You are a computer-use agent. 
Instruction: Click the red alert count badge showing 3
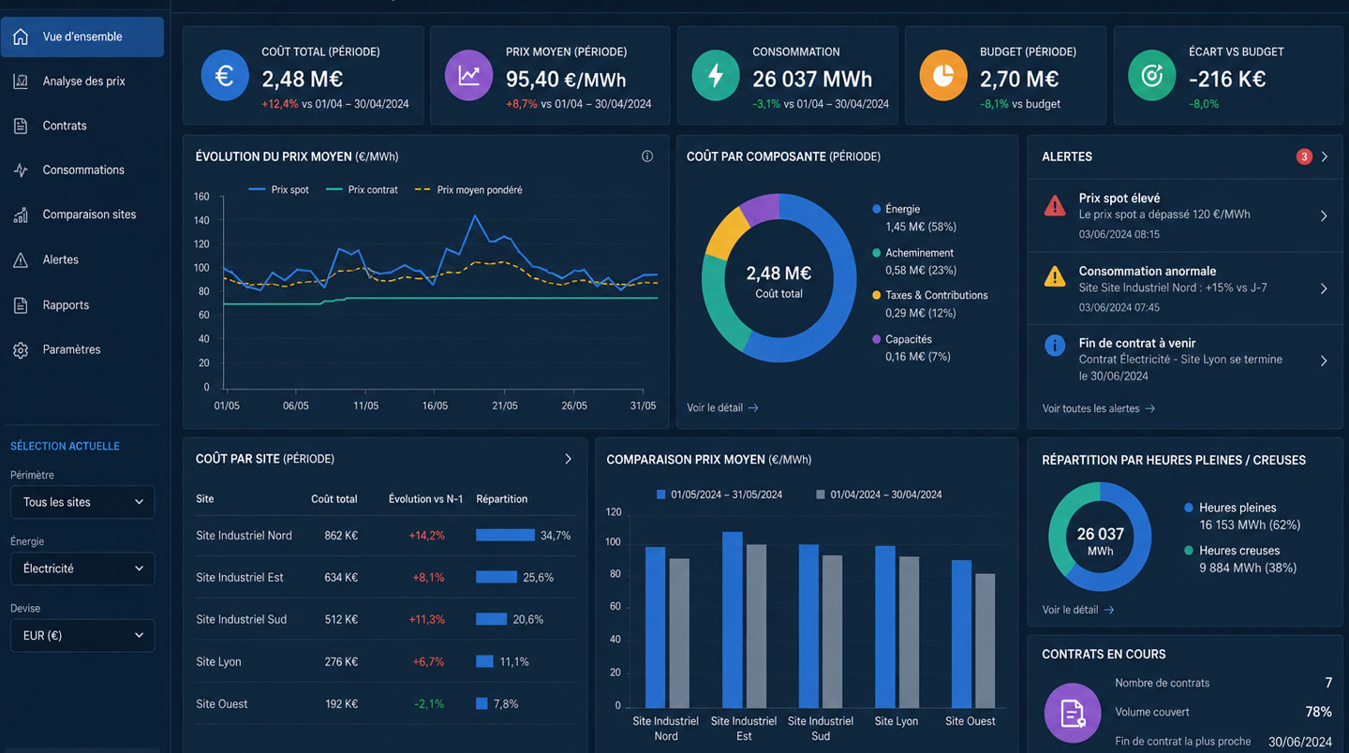[1304, 156]
